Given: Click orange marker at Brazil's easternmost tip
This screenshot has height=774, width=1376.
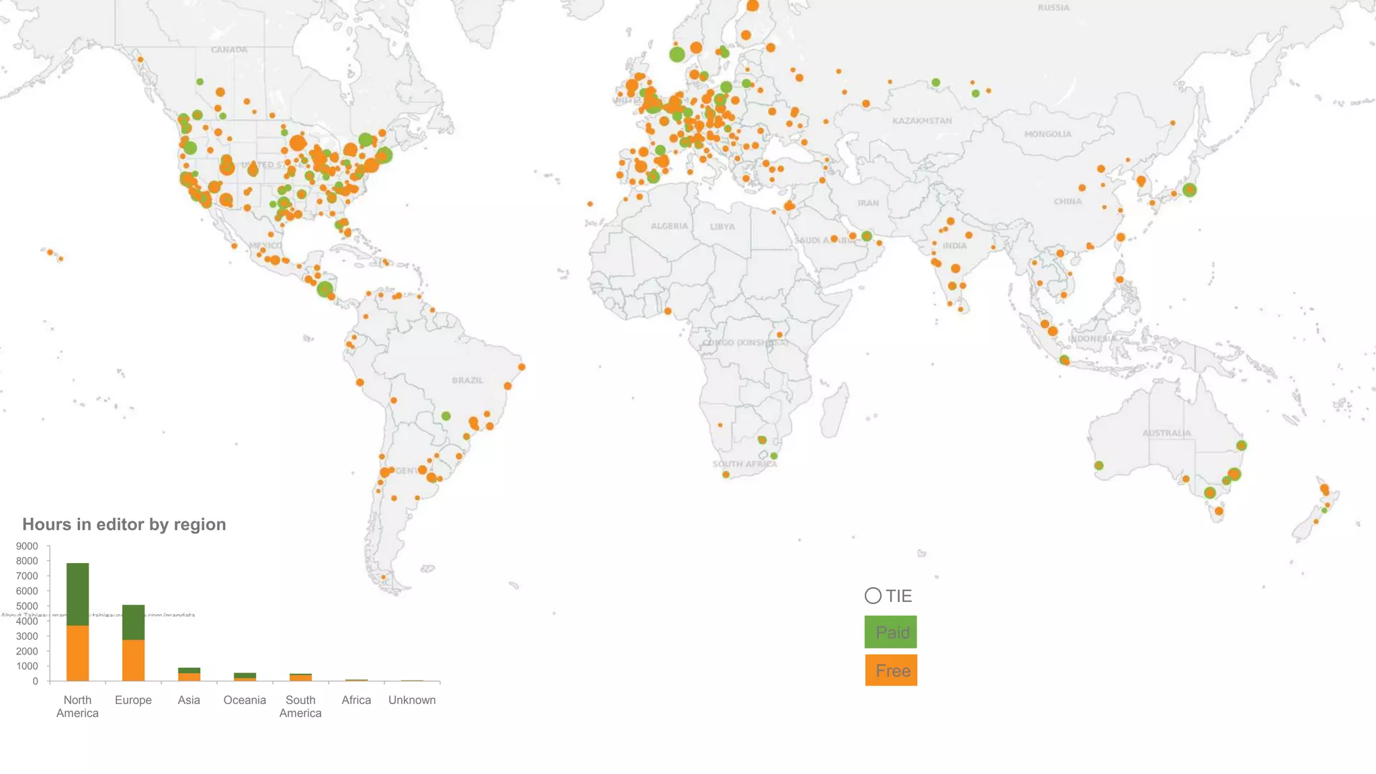Looking at the screenshot, I should click(x=522, y=367).
